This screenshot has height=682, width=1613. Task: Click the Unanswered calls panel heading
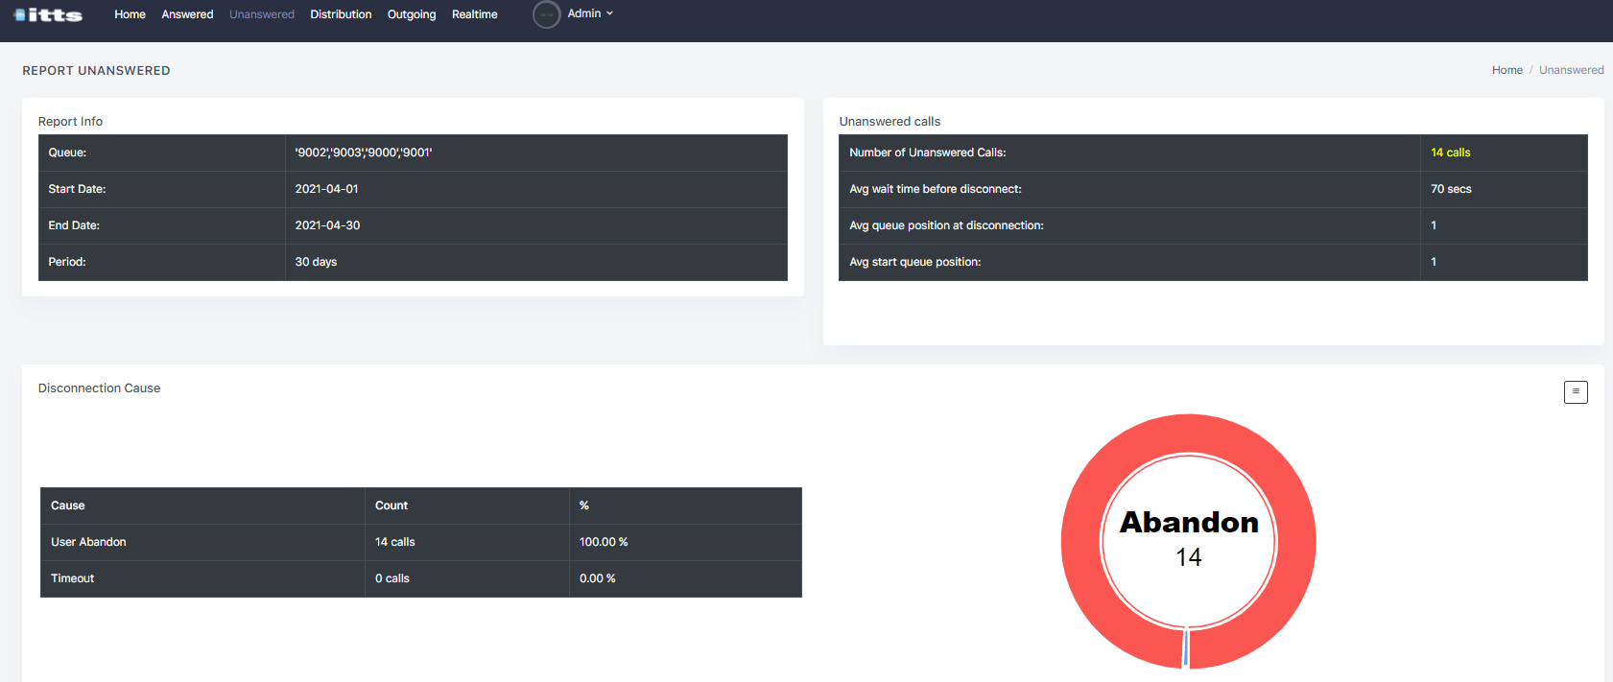point(890,121)
